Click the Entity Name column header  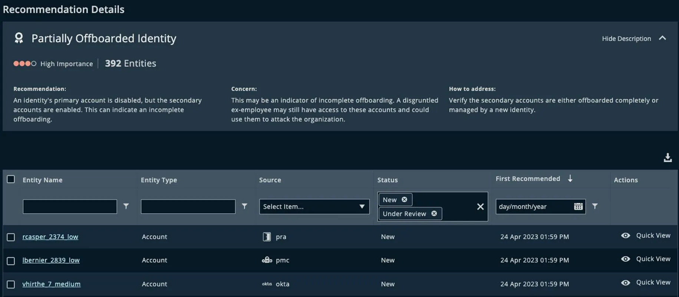tap(42, 180)
